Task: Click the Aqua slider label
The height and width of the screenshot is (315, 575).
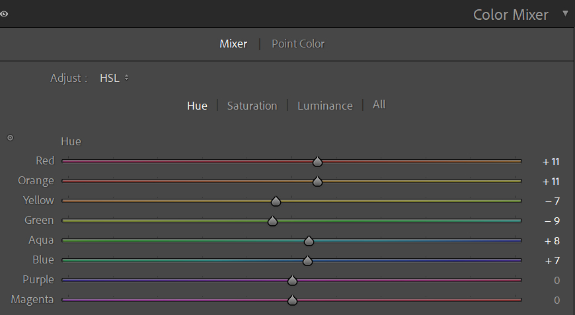Action: (41, 240)
